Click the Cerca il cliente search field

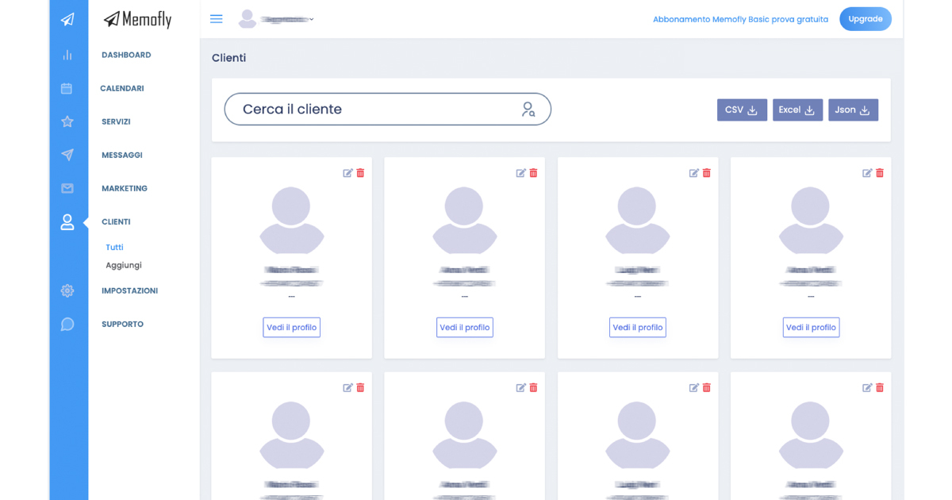point(373,110)
